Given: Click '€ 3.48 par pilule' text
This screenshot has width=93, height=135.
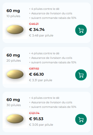Looking at the screenshot, I should tap(41, 35).
